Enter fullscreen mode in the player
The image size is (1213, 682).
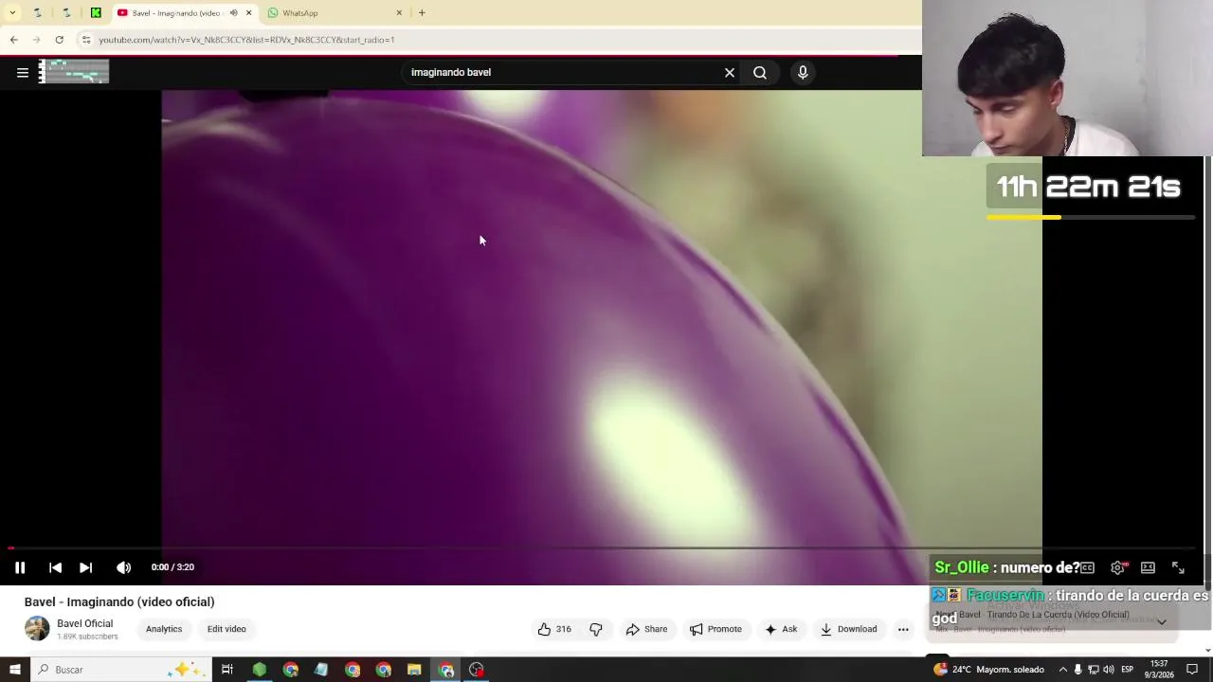[x=1178, y=567]
